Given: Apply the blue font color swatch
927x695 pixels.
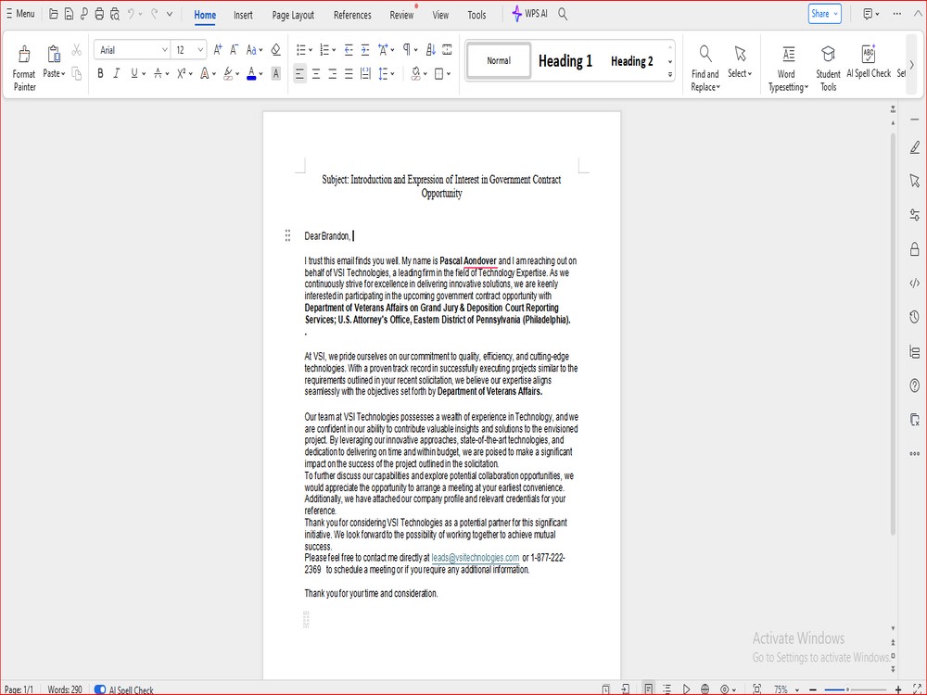Looking at the screenshot, I should [x=251, y=73].
